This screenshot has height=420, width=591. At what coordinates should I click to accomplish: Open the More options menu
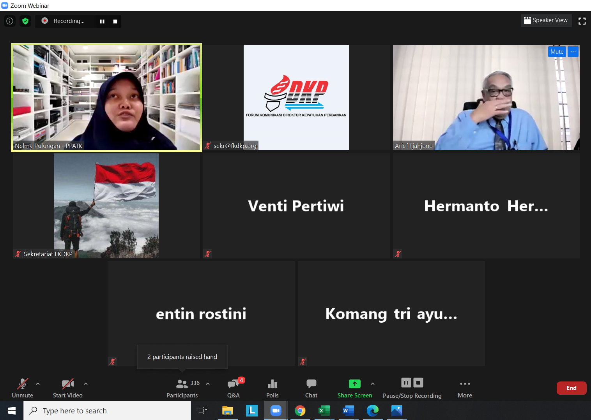point(465,388)
